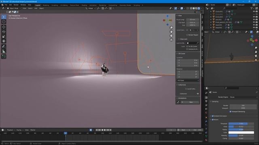259x145 pixels.
Task: Adjust the Bloom Intensity slider
Action: (x=241, y=135)
